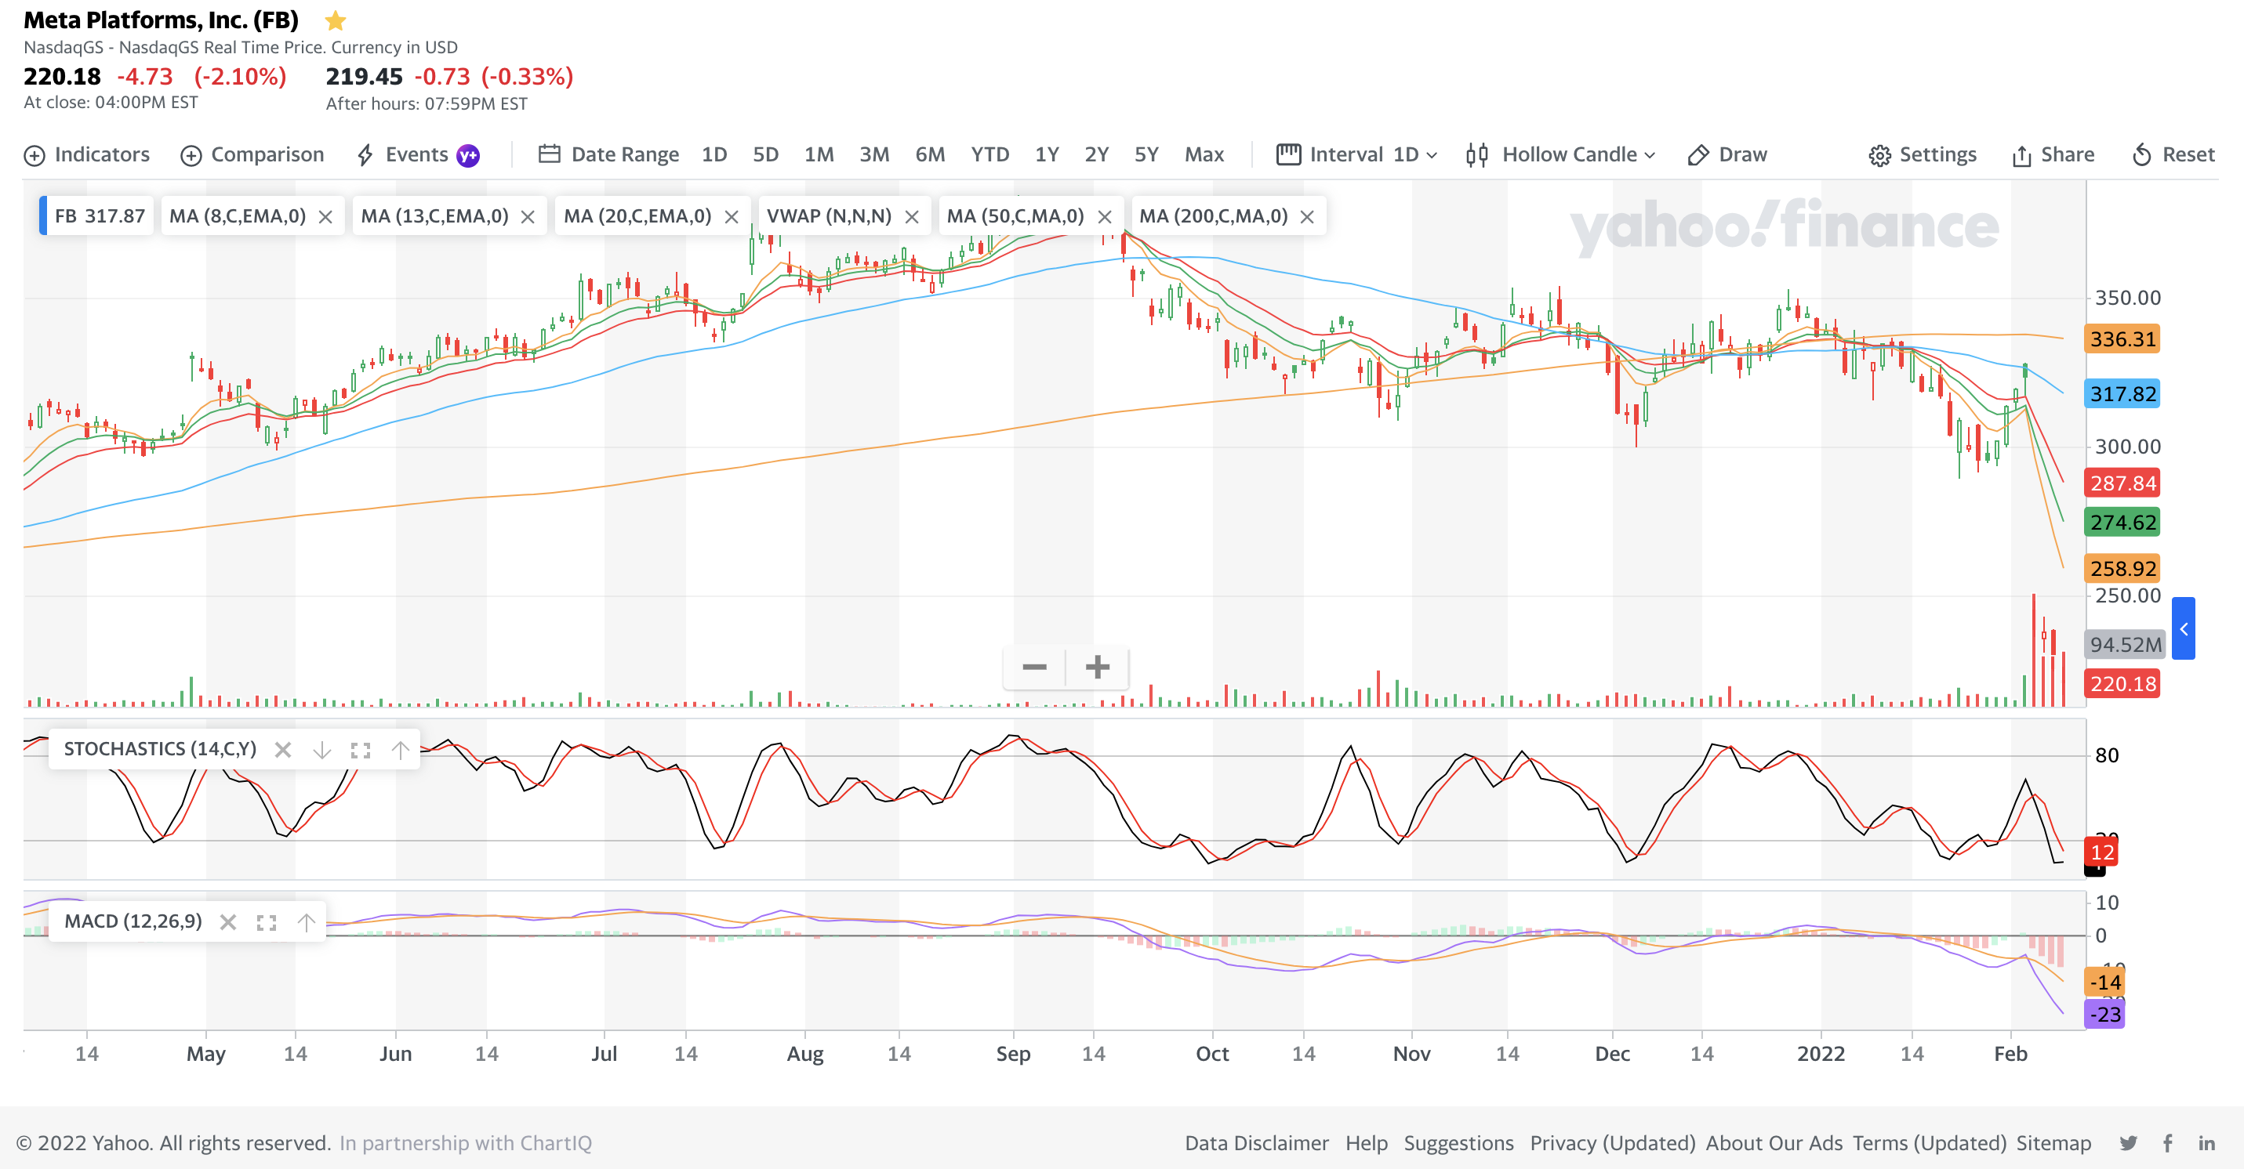Image resolution: width=2244 pixels, height=1169 pixels.
Task: Remove the VWAP (N,N,N) indicator
Action: point(912,217)
